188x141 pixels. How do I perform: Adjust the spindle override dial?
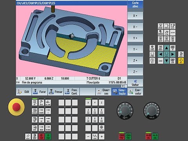pos(125,111)
